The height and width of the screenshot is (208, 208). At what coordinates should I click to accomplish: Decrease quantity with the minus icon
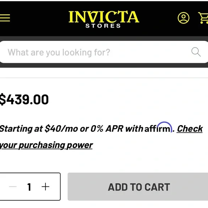click(13, 186)
